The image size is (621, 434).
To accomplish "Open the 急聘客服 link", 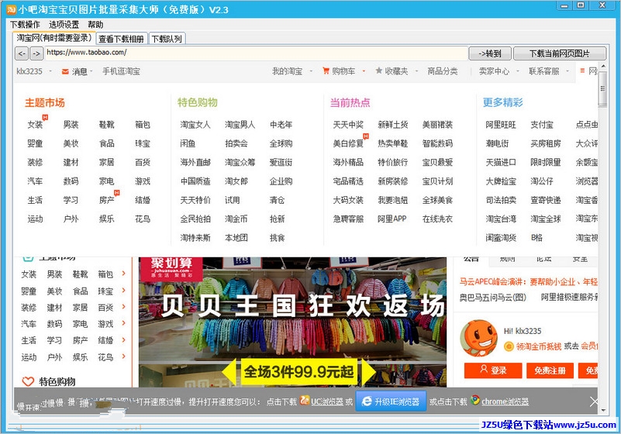I will [348, 219].
